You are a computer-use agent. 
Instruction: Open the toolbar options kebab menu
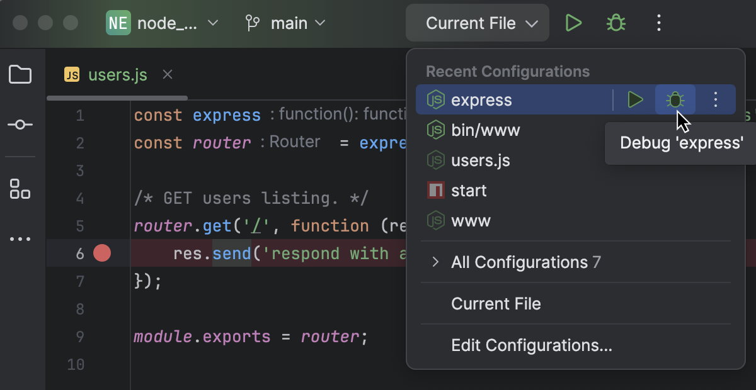(658, 23)
